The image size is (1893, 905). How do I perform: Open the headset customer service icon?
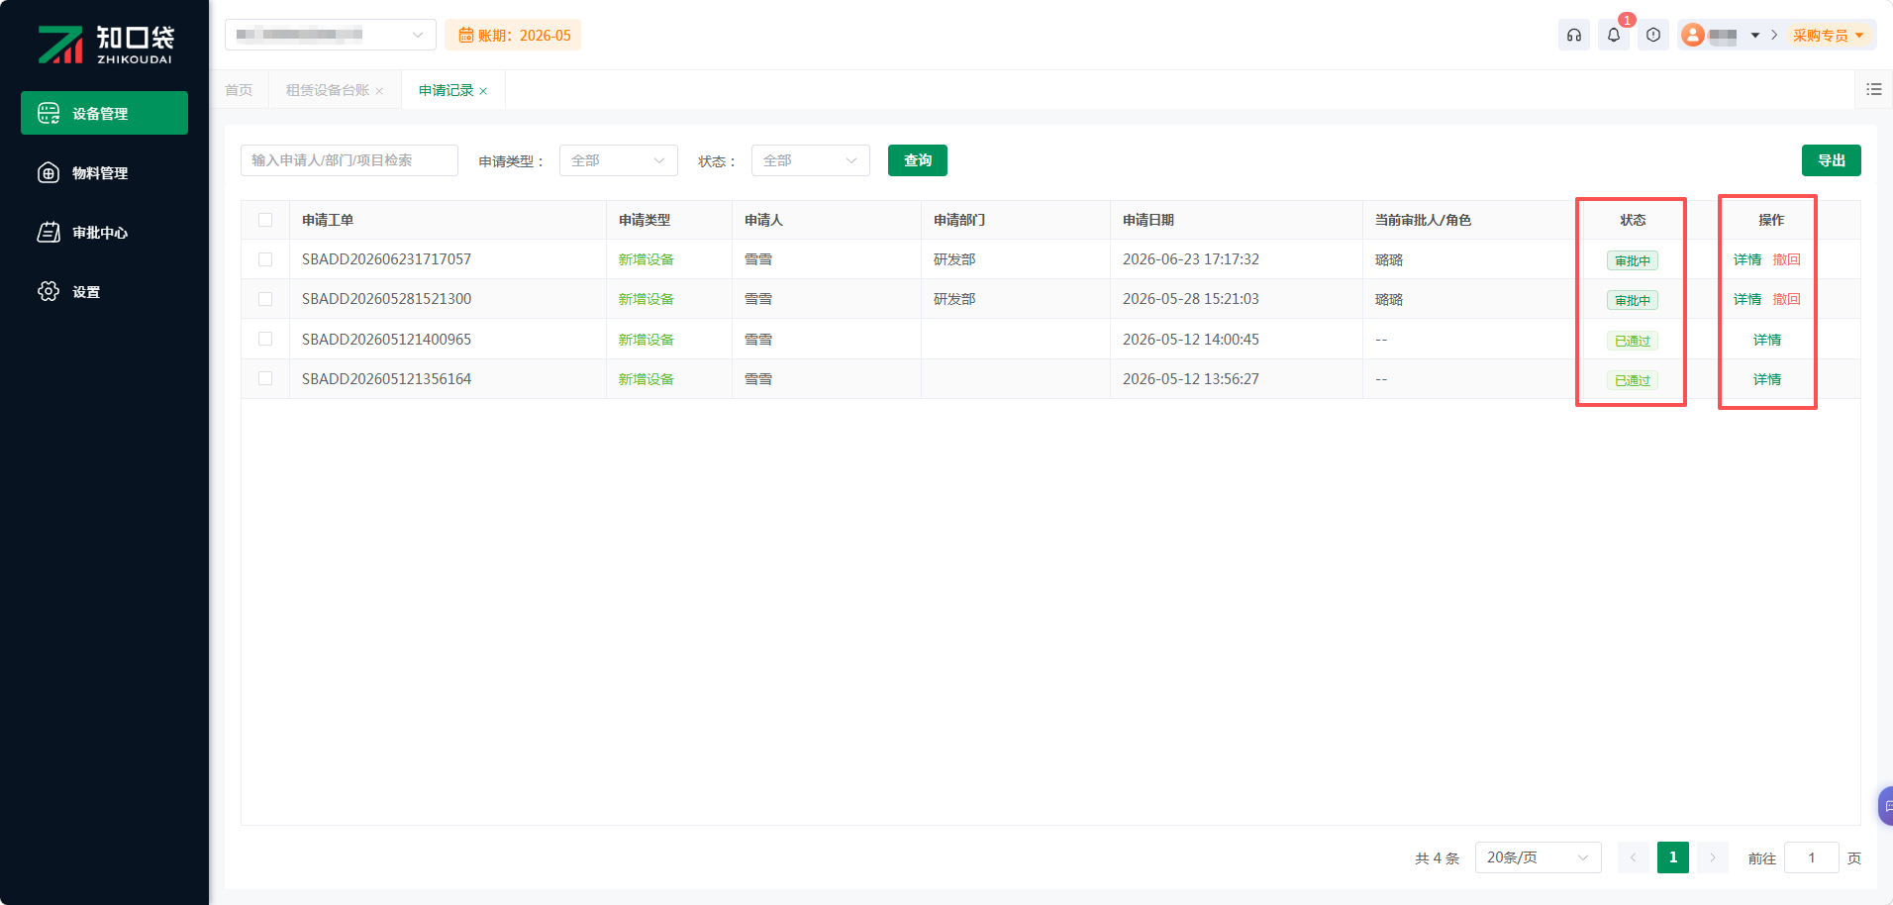tap(1574, 35)
